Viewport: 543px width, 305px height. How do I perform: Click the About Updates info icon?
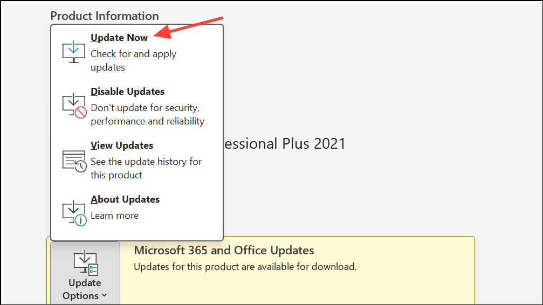[x=74, y=213]
